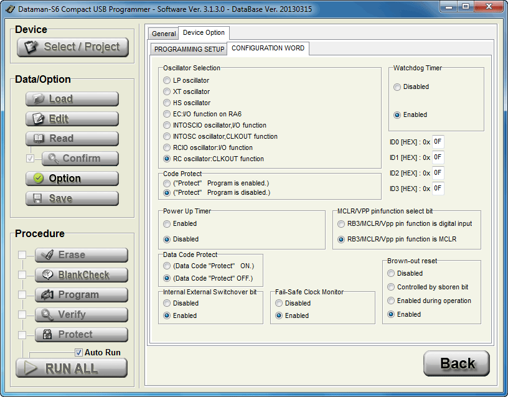
Task: Select the HS oscillator radio option
Action: 167,103
